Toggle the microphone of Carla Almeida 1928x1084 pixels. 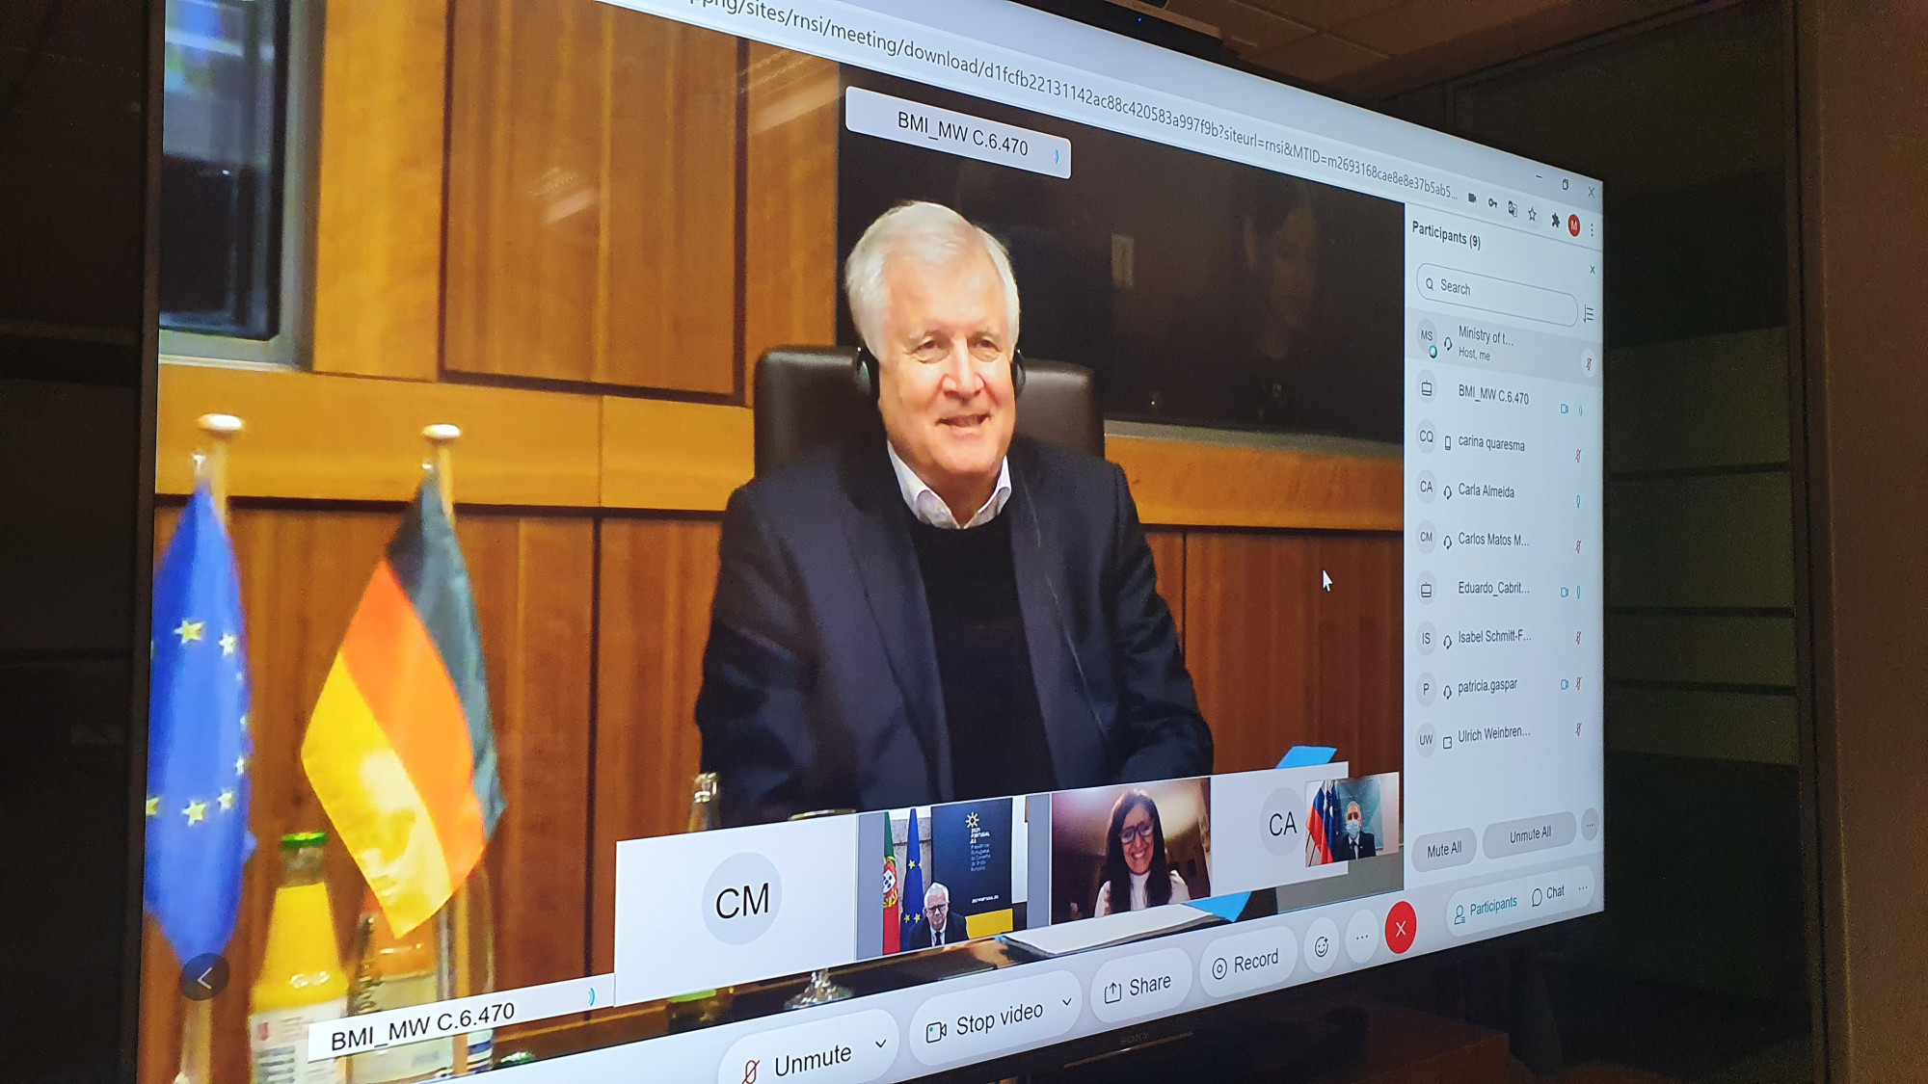pyautogui.click(x=1578, y=501)
